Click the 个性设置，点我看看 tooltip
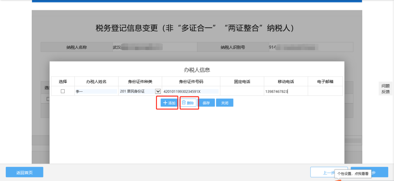 coord(352,173)
